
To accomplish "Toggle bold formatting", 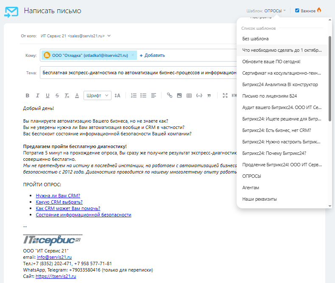I will point(28,95).
